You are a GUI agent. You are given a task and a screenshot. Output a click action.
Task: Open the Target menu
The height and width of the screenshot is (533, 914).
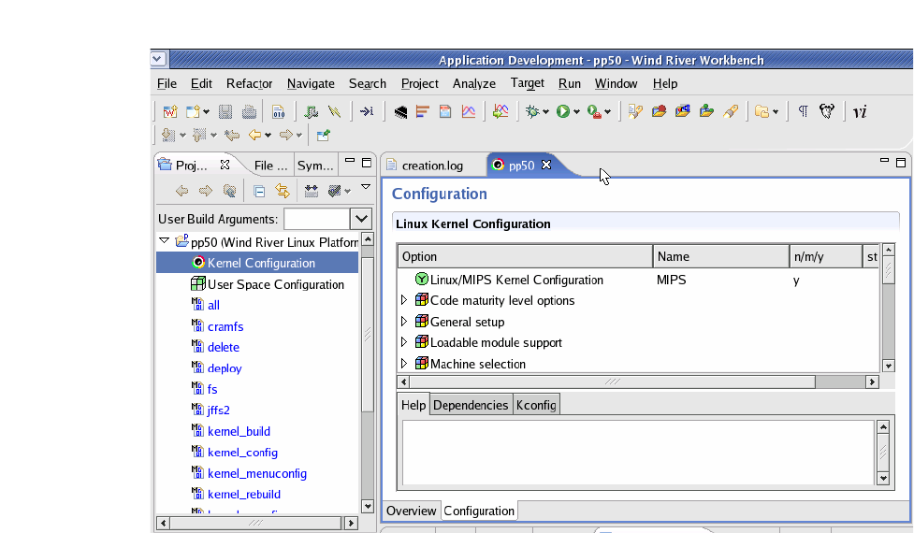(528, 84)
